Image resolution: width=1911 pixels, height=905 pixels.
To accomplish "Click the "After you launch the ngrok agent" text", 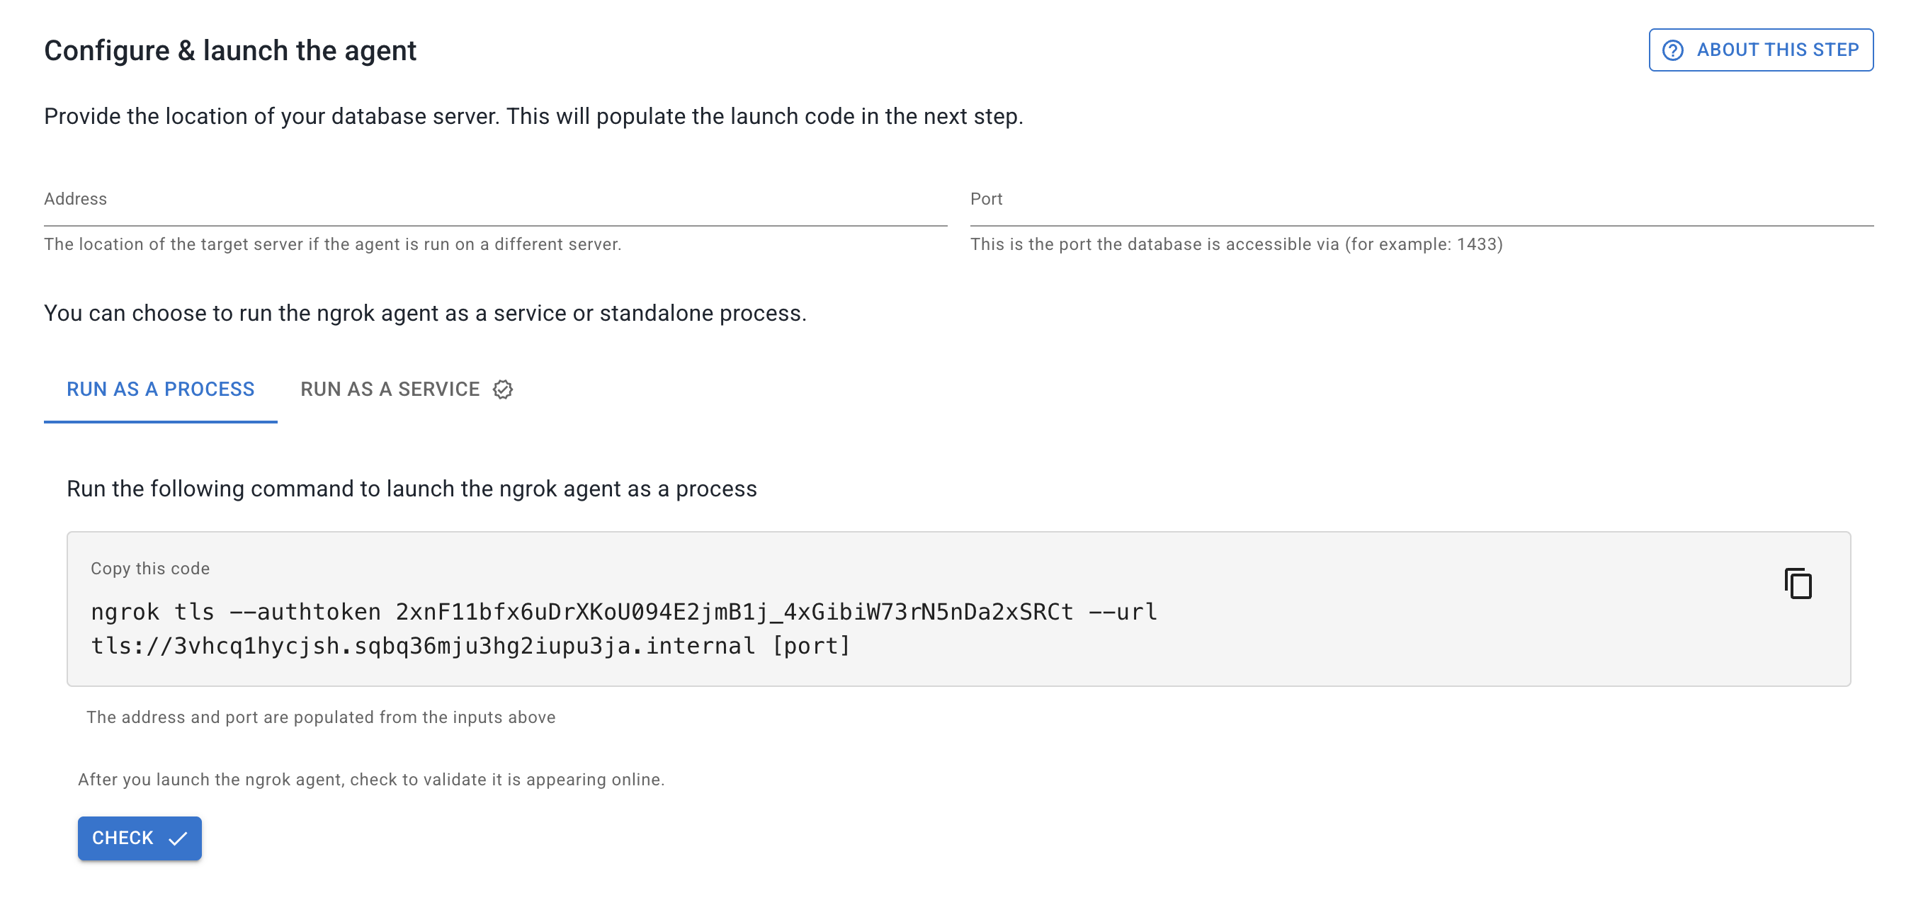I will click(x=371, y=780).
